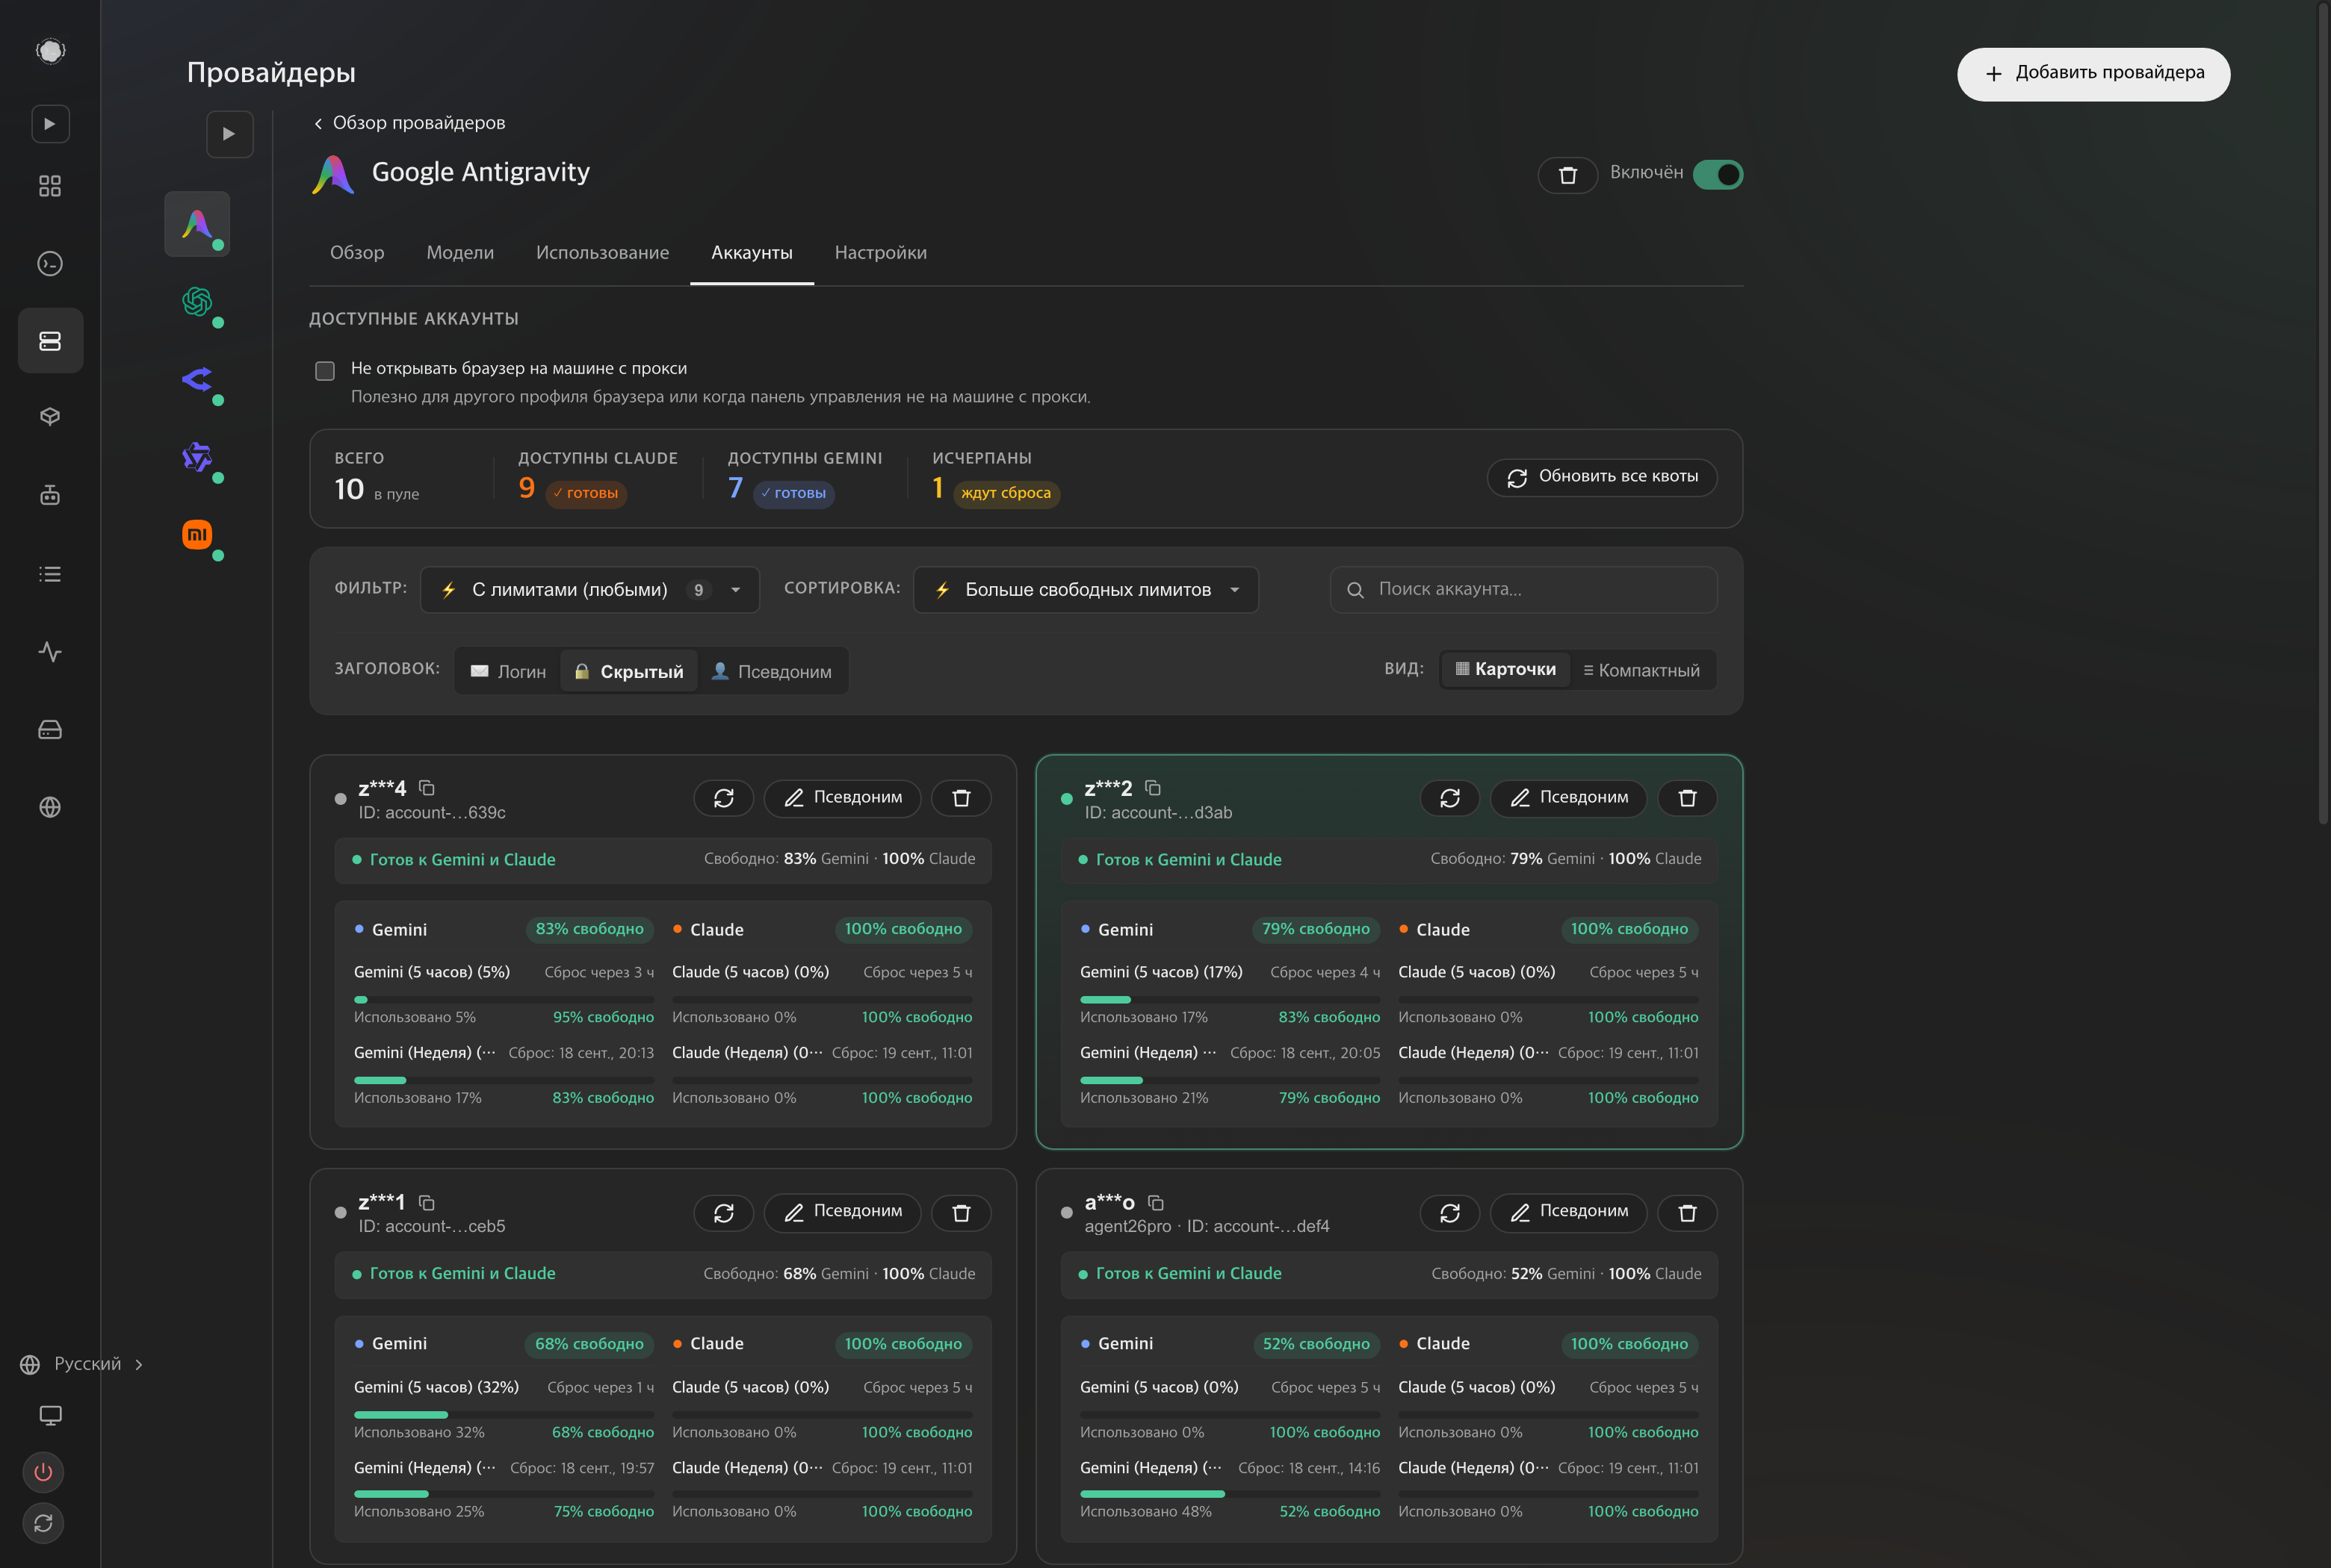
Task: Set Псевдоним for account z***1
Action: tap(842, 1213)
